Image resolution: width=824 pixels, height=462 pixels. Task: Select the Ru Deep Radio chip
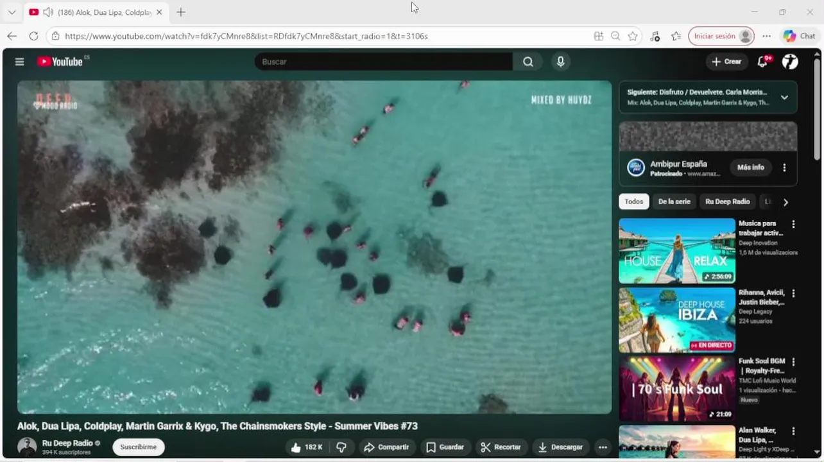[727, 201]
